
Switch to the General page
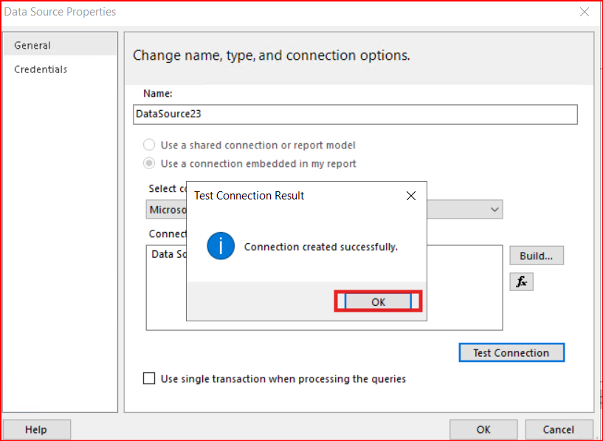32,46
